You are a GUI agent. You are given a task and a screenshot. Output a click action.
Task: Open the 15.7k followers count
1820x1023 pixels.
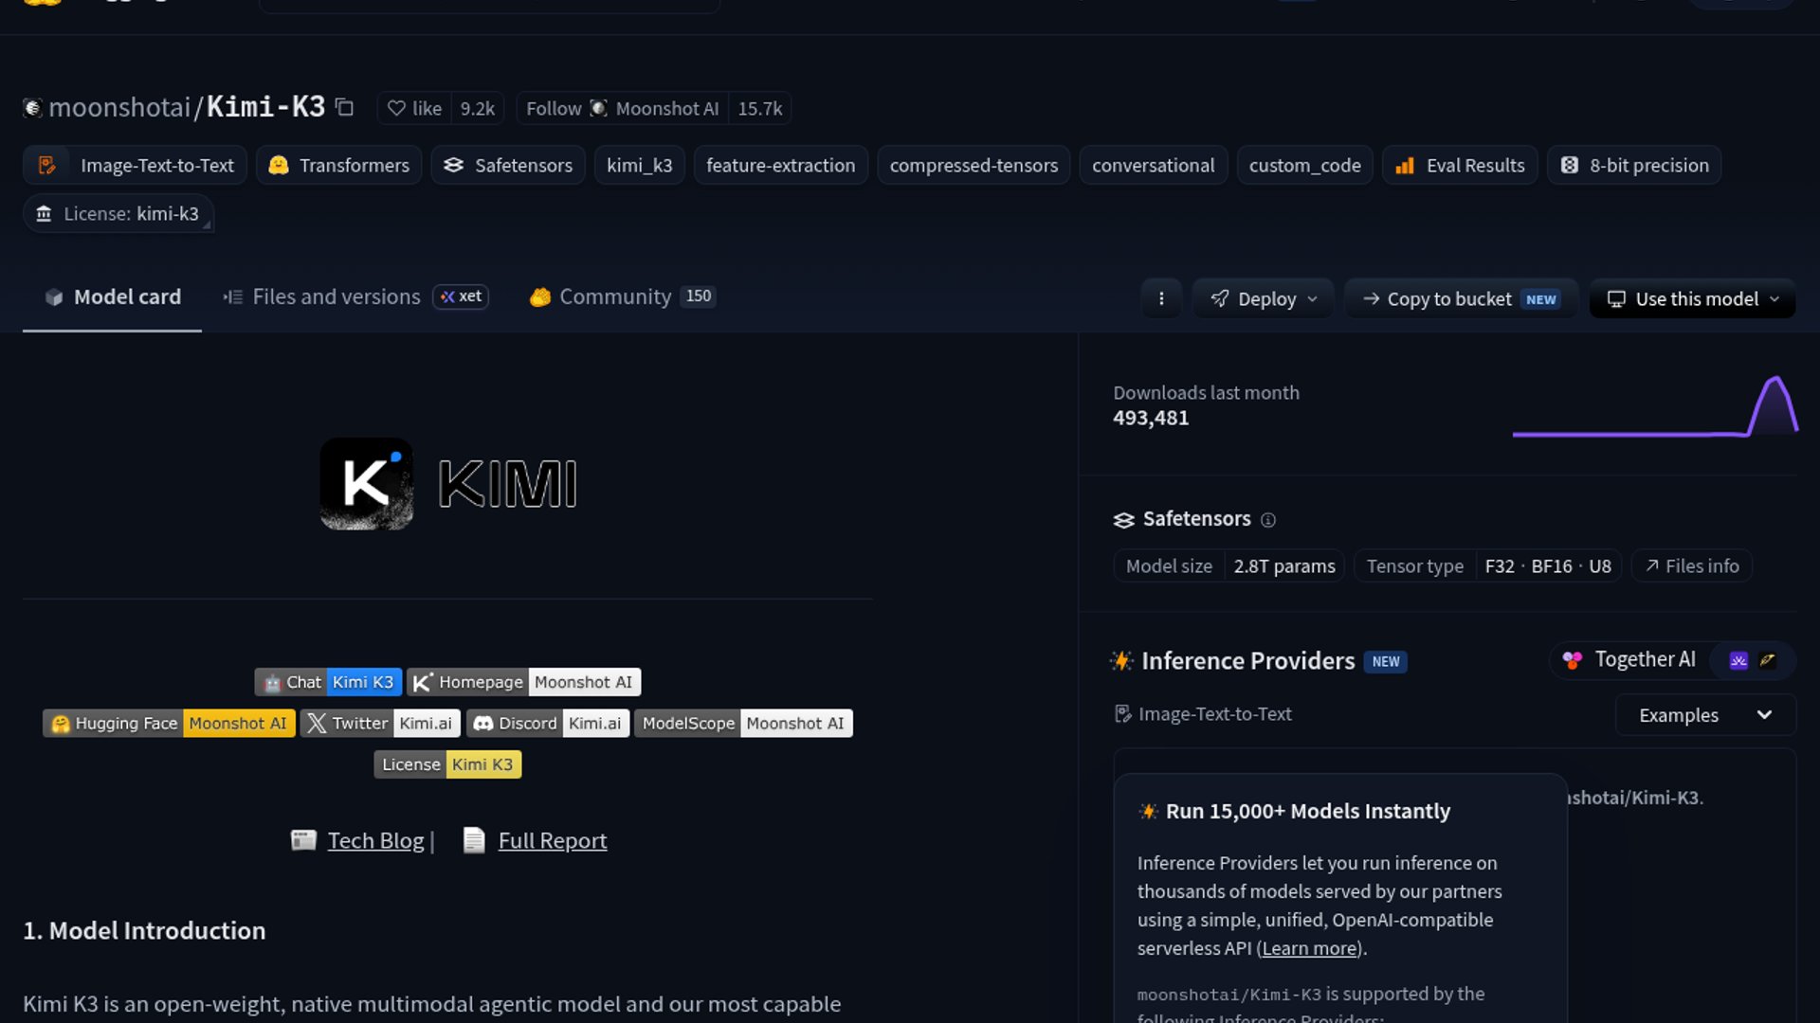[x=760, y=108]
